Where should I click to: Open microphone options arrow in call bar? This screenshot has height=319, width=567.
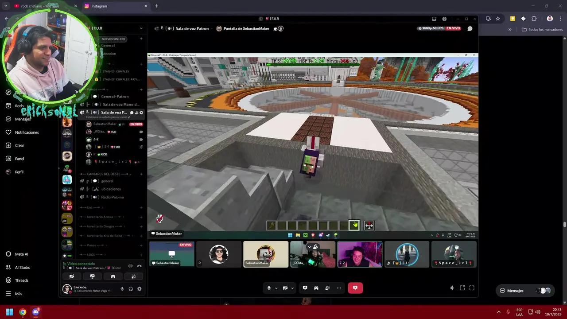(x=276, y=288)
